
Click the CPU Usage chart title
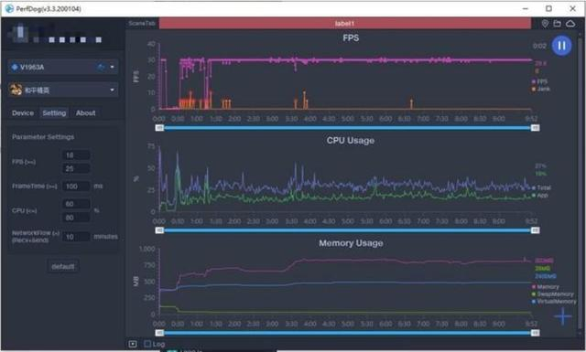click(351, 141)
